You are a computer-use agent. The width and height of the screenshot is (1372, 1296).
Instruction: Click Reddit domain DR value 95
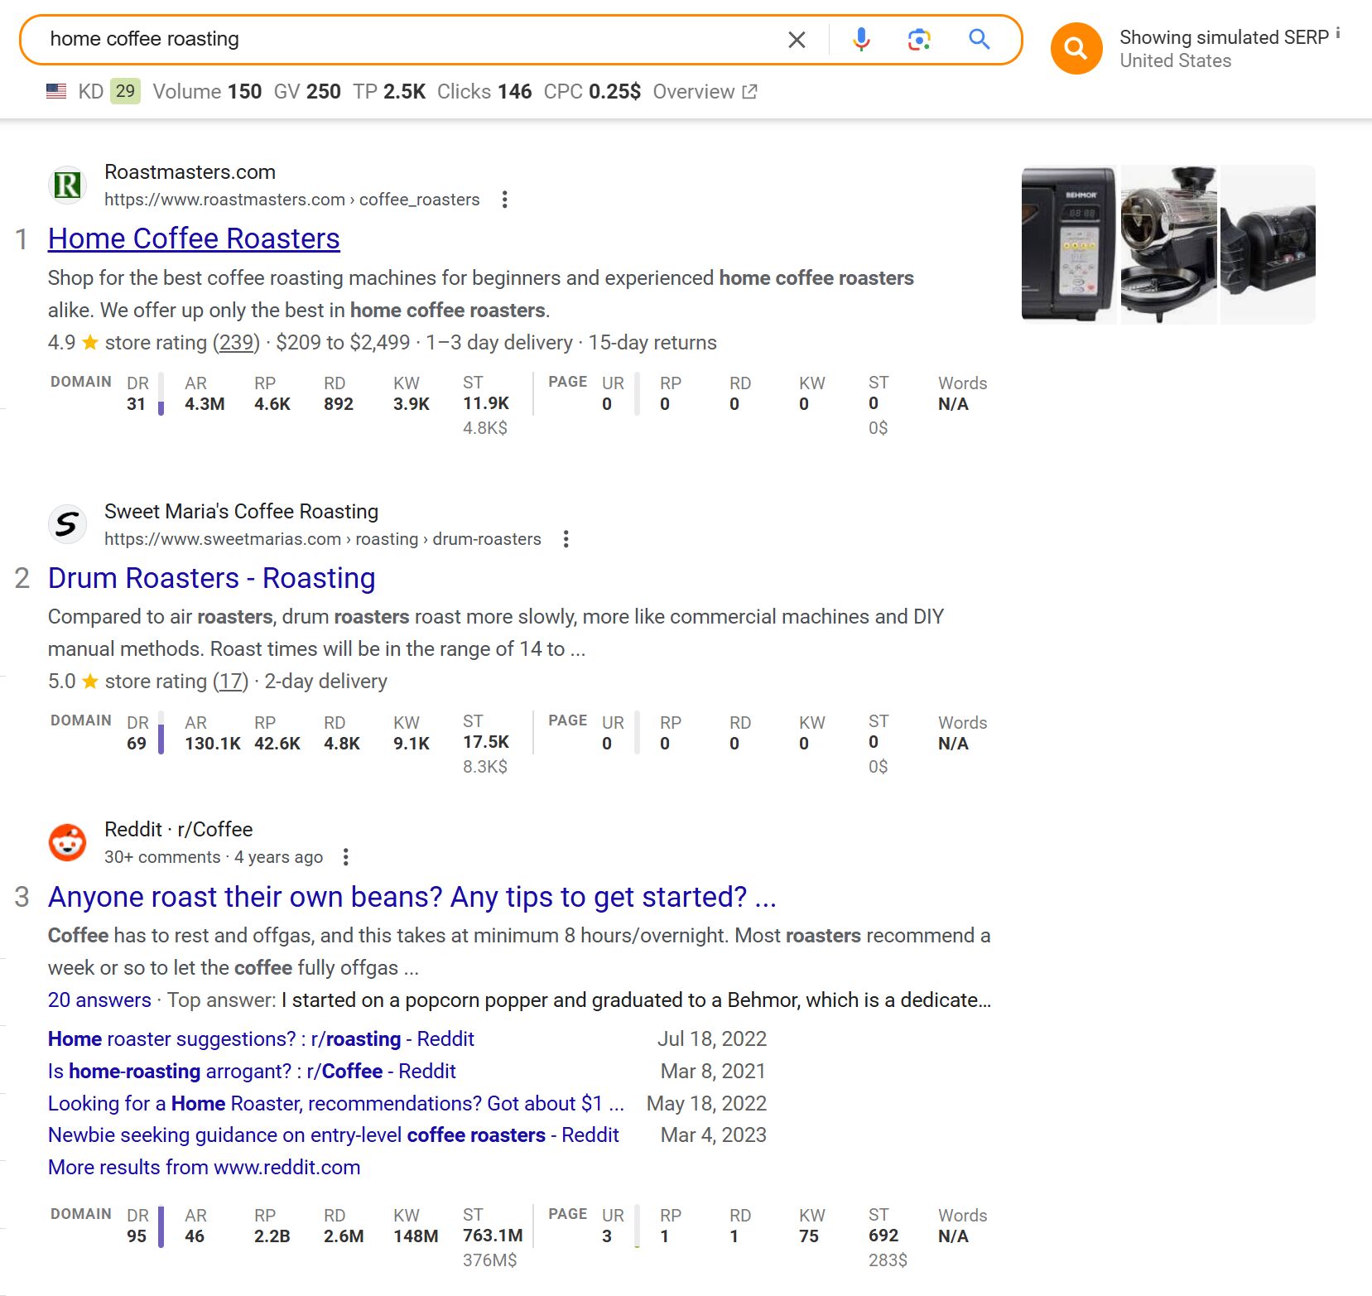click(x=137, y=1236)
